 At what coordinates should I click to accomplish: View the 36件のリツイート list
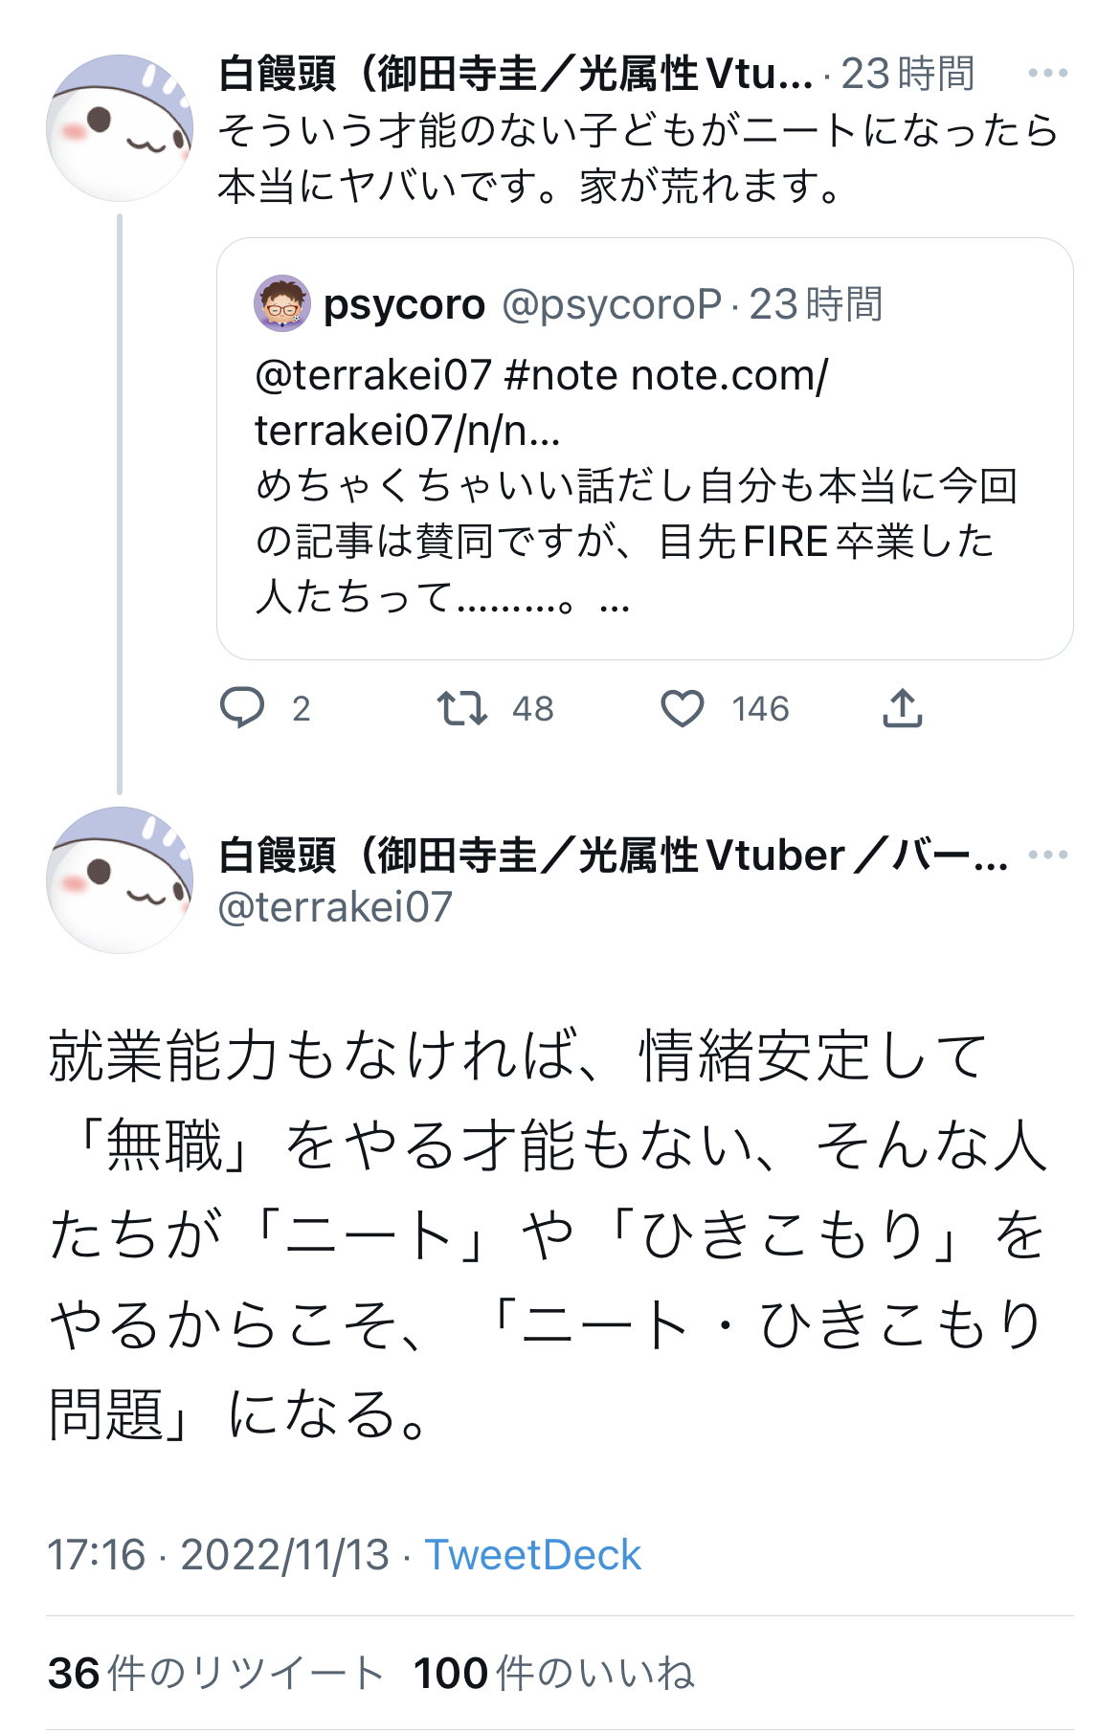pos(215,1673)
